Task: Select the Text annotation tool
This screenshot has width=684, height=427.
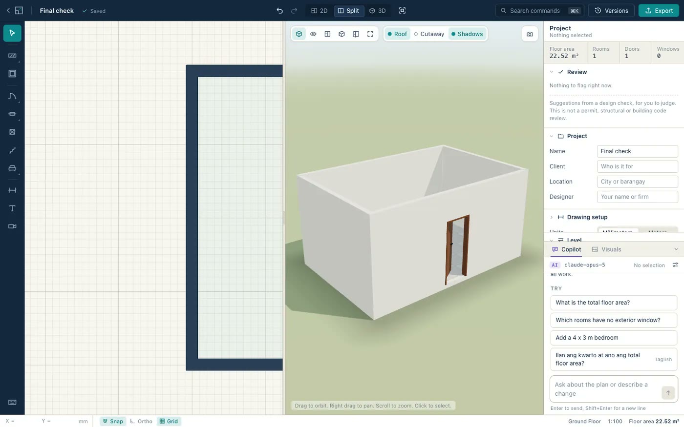Action: click(x=12, y=208)
